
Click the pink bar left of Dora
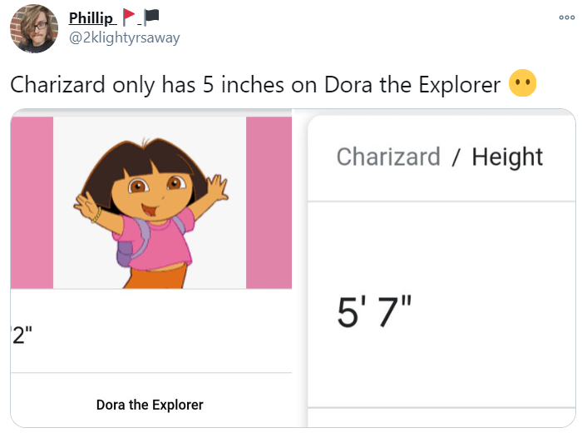32,202
